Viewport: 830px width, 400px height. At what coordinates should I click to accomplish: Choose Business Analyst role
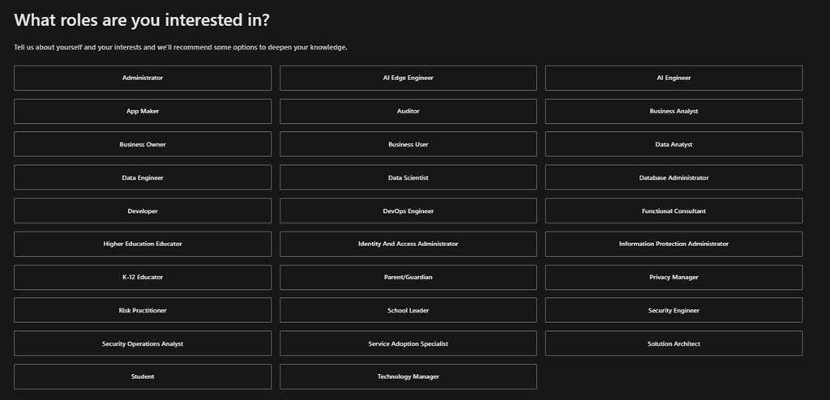pyautogui.click(x=674, y=111)
